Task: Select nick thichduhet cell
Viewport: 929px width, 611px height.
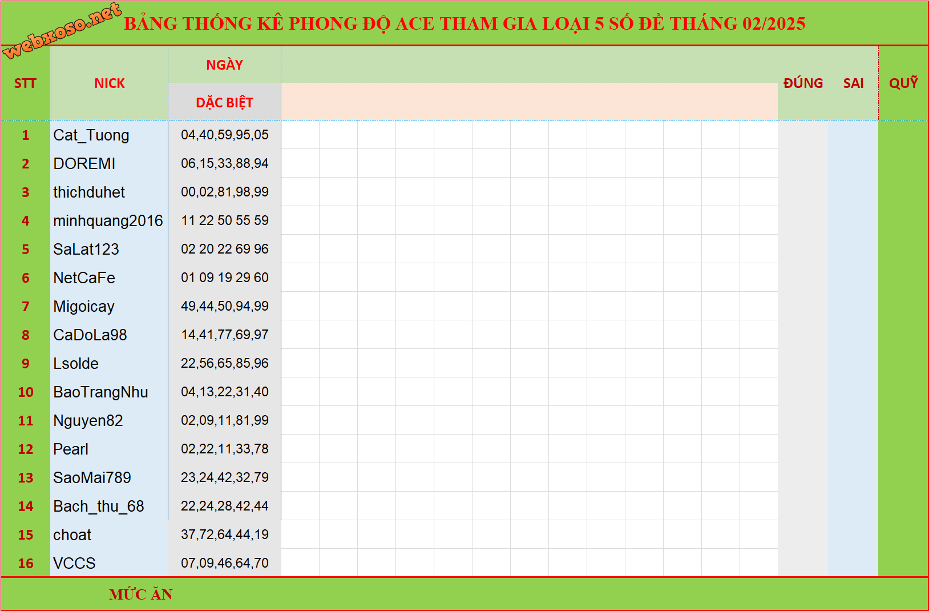Action: point(110,192)
